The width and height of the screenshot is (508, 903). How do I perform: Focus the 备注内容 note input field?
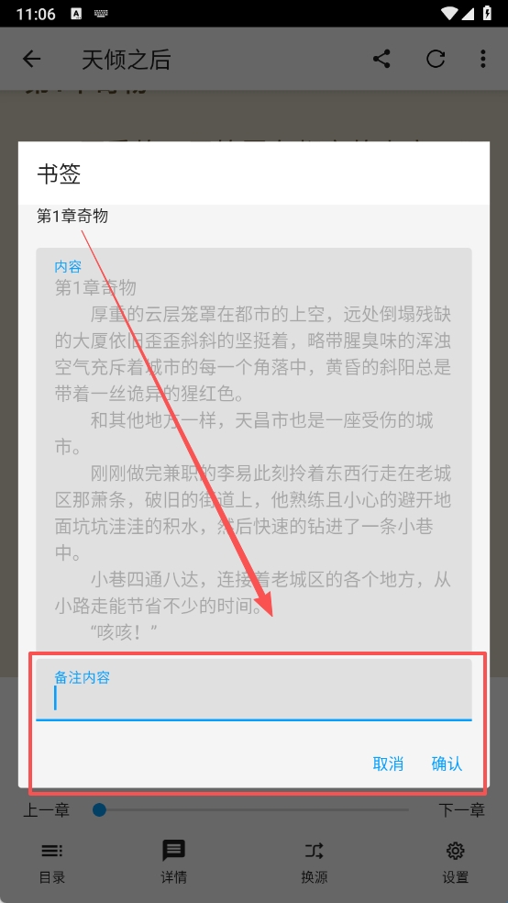pyautogui.click(x=254, y=689)
